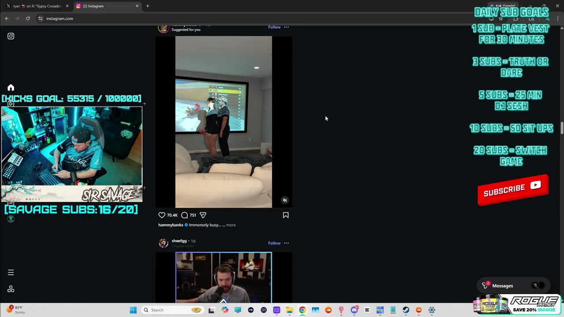This screenshot has height=317, width=564.
Task: Open the sheefgg username link
Action: pyautogui.click(x=179, y=241)
